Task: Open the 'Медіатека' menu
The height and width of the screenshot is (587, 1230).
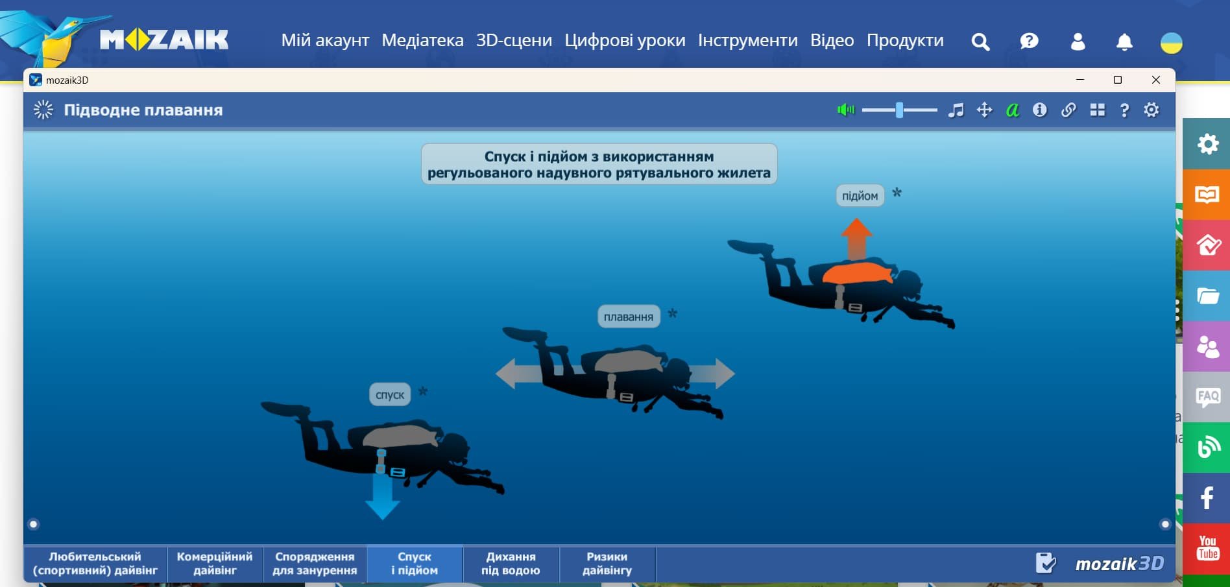Action: click(x=423, y=40)
